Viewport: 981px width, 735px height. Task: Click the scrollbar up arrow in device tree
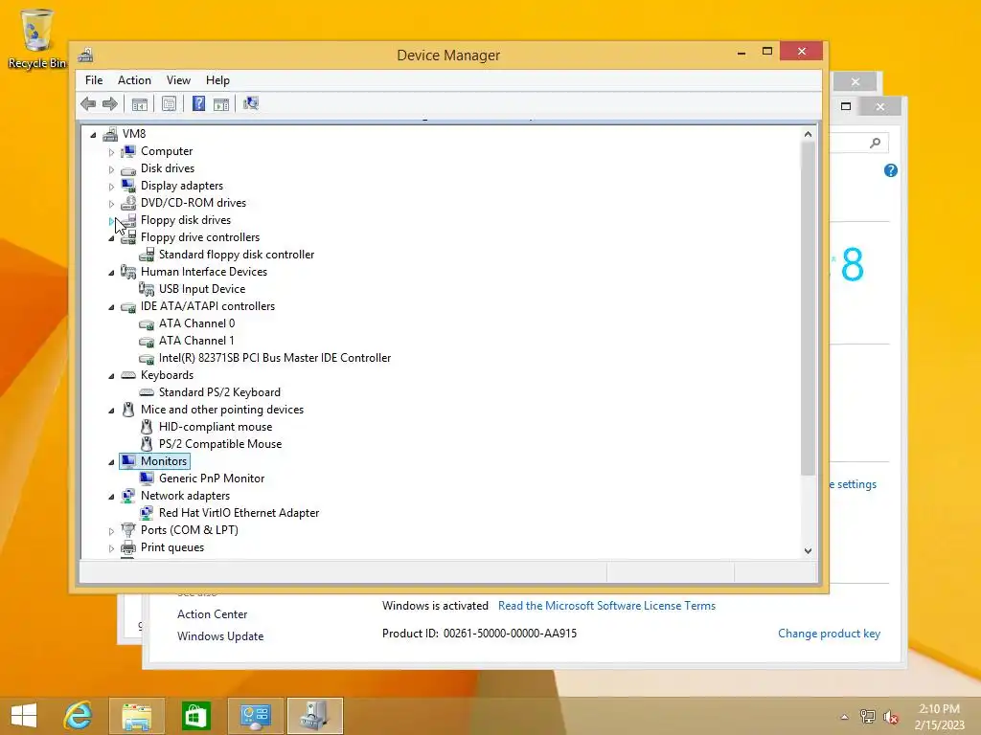click(x=808, y=134)
